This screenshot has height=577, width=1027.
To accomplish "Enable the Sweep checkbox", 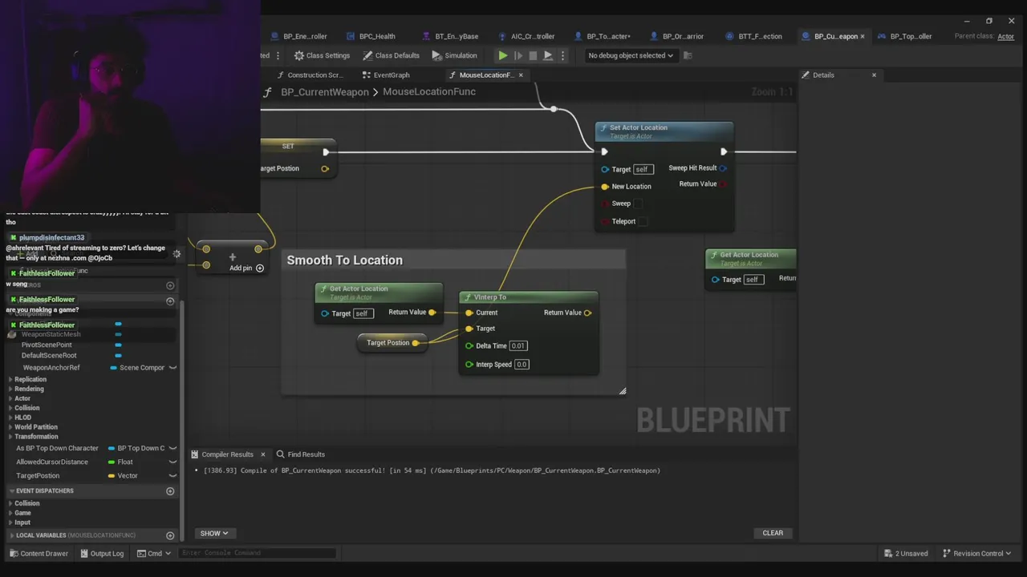I will click(x=639, y=204).
